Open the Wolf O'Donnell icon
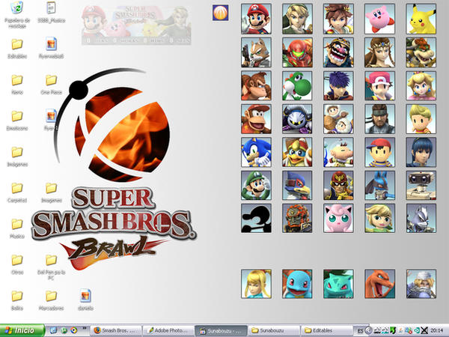Screen dimensions: 449x337 (x=421, y=219)
